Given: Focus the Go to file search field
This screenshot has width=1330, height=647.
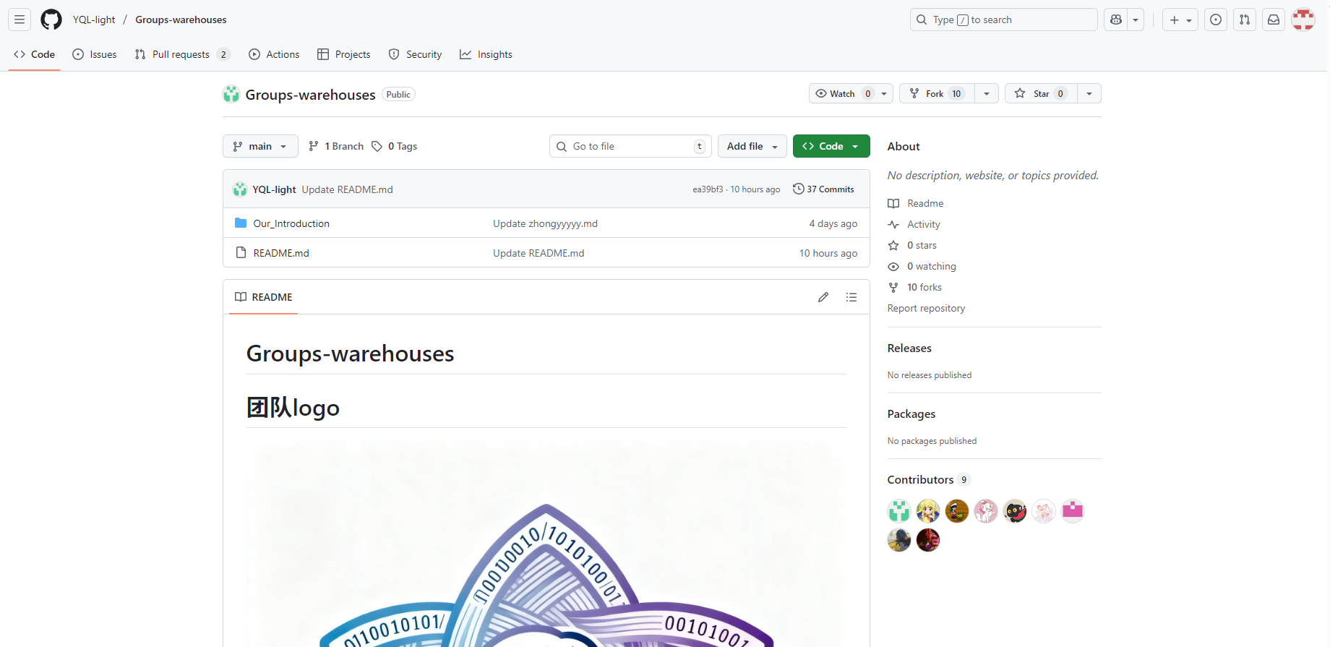Looking at the screenshot, I should point(630,146).
